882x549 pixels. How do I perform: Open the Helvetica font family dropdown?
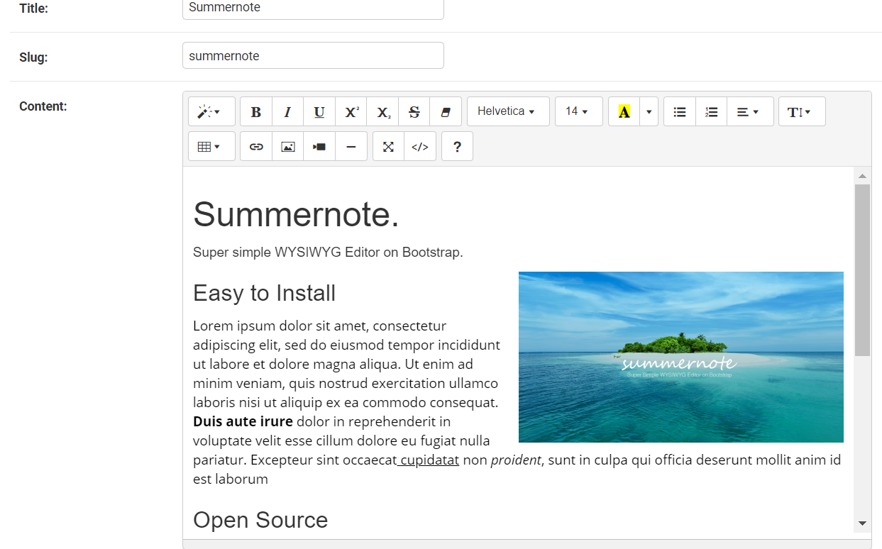(x=508, y=111)
